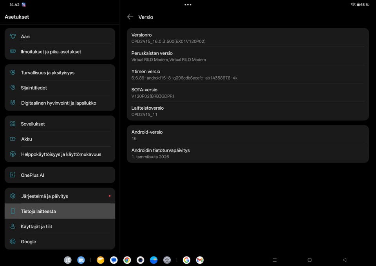The height and width of the screenshot is (266, 376).
Task: Open Järjestelmä ja päivitys menu entry
Action: [x=60, y=196]
